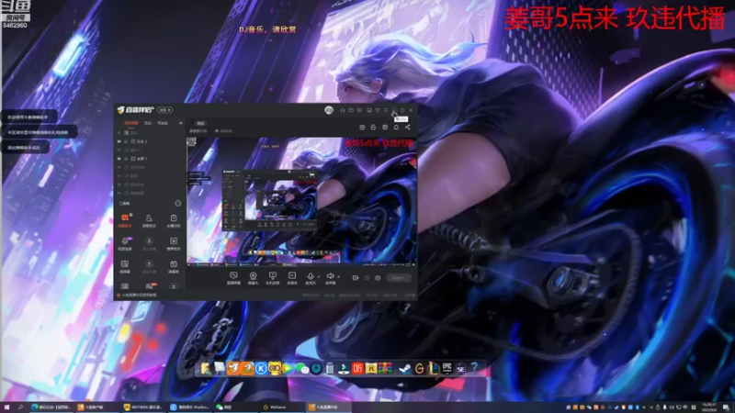Open the recycle bin icon in the dock
This screenshot has width=735, height=413.
pos(330,369)
